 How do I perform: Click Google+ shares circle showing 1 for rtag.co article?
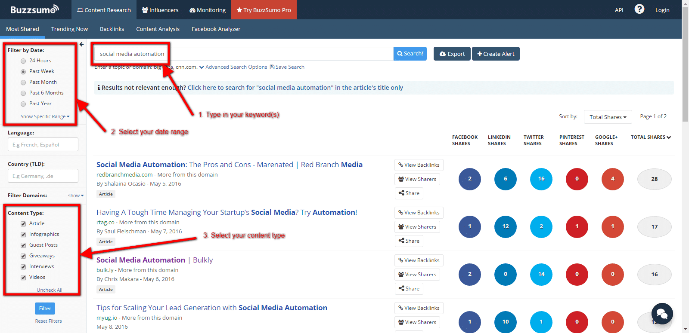click(x=613, y=226)
